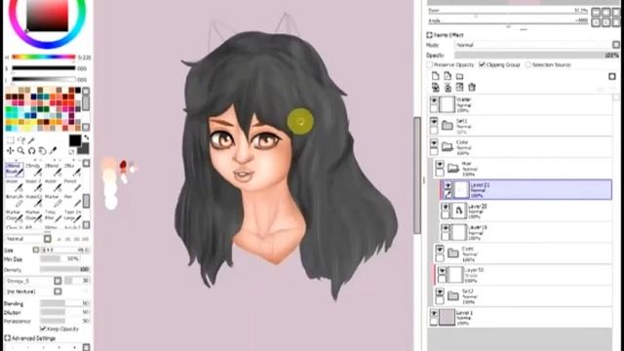Adjust the Persistence slider
Viewport: 624px width, 351px height.
tap(65, 321)
